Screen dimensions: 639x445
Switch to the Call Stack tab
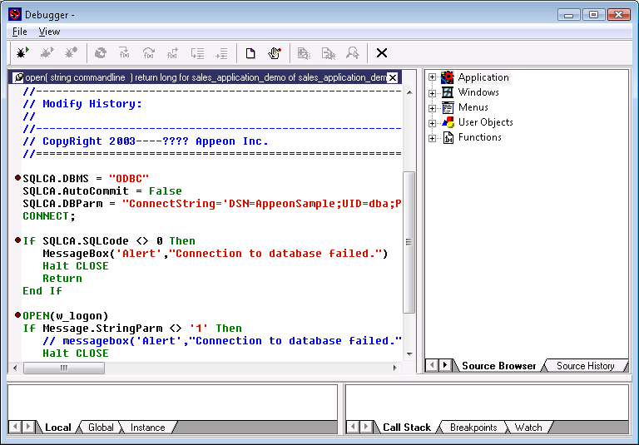[406, 427]
